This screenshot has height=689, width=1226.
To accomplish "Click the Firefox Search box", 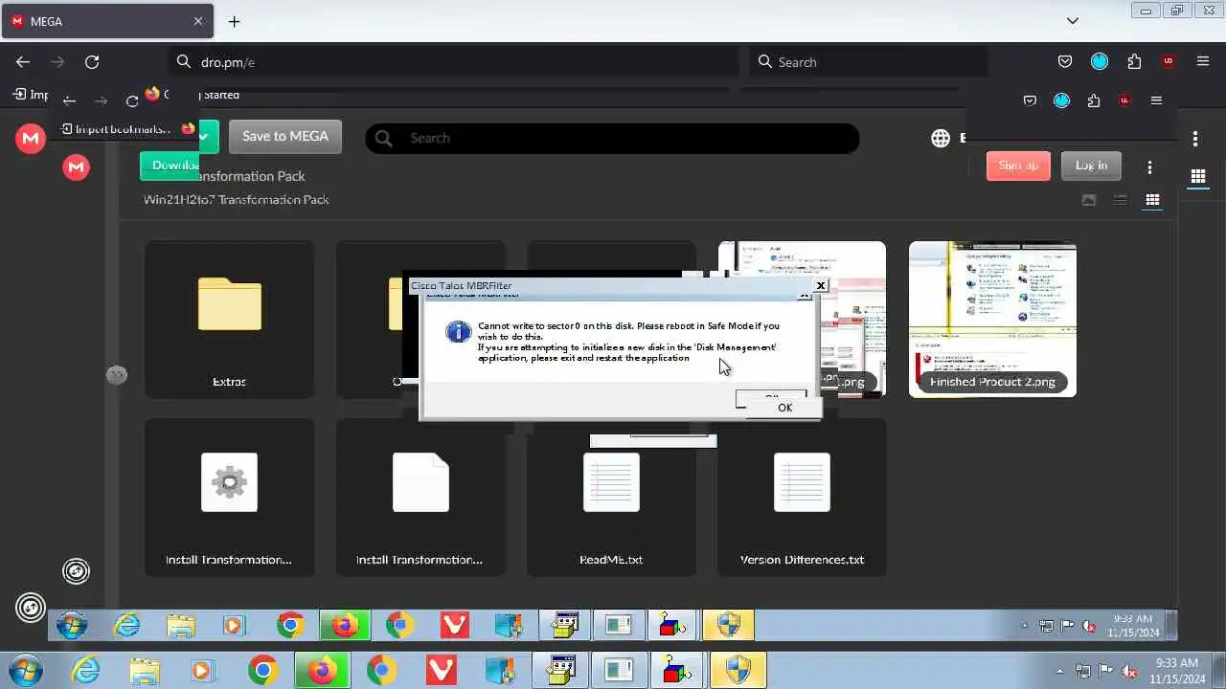I will pos(868,61).
